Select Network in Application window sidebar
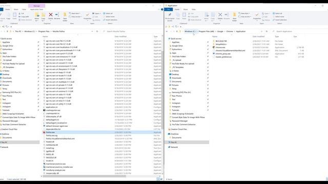The width and height of the screenshot is (328, 184). (174, 147)
